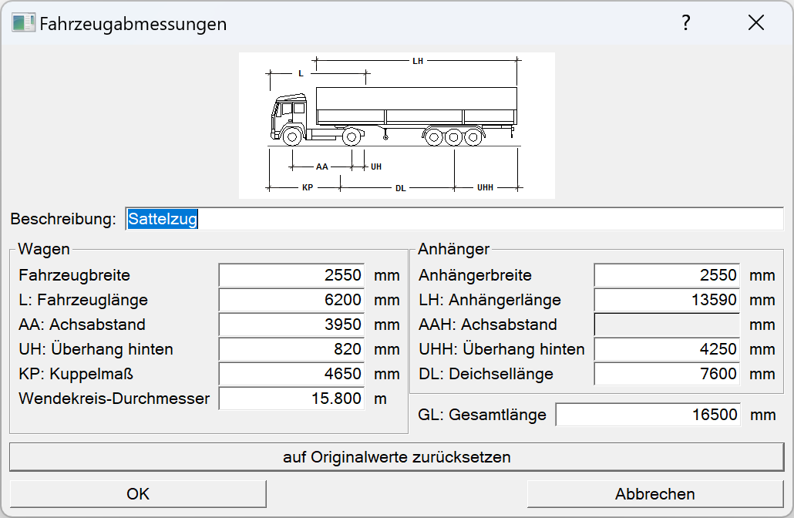
Task: Click the Anhängerbreite input field
Action: tap(665, 275)
